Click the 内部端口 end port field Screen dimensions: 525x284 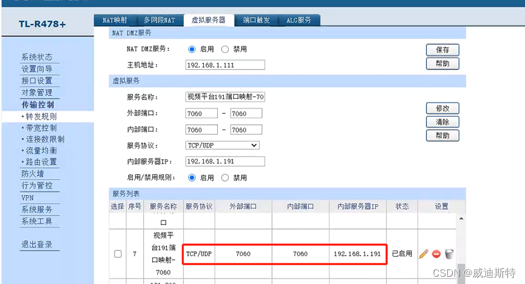click(x=246, y=130)
